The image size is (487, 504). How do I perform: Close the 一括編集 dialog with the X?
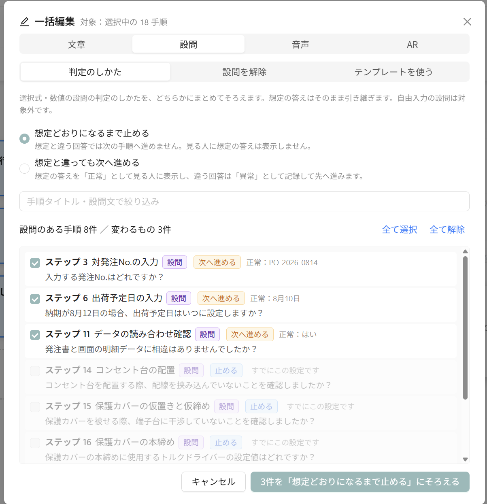click(x=467, y=22)
